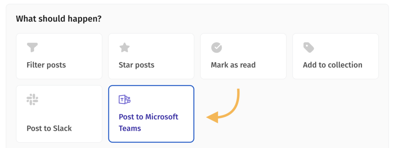
Task: Click the tag icon for Add to collection
Action: click(x=309, y=47)
